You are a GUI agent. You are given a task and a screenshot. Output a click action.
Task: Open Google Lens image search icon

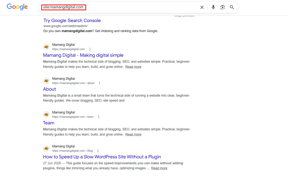[222, 7]
